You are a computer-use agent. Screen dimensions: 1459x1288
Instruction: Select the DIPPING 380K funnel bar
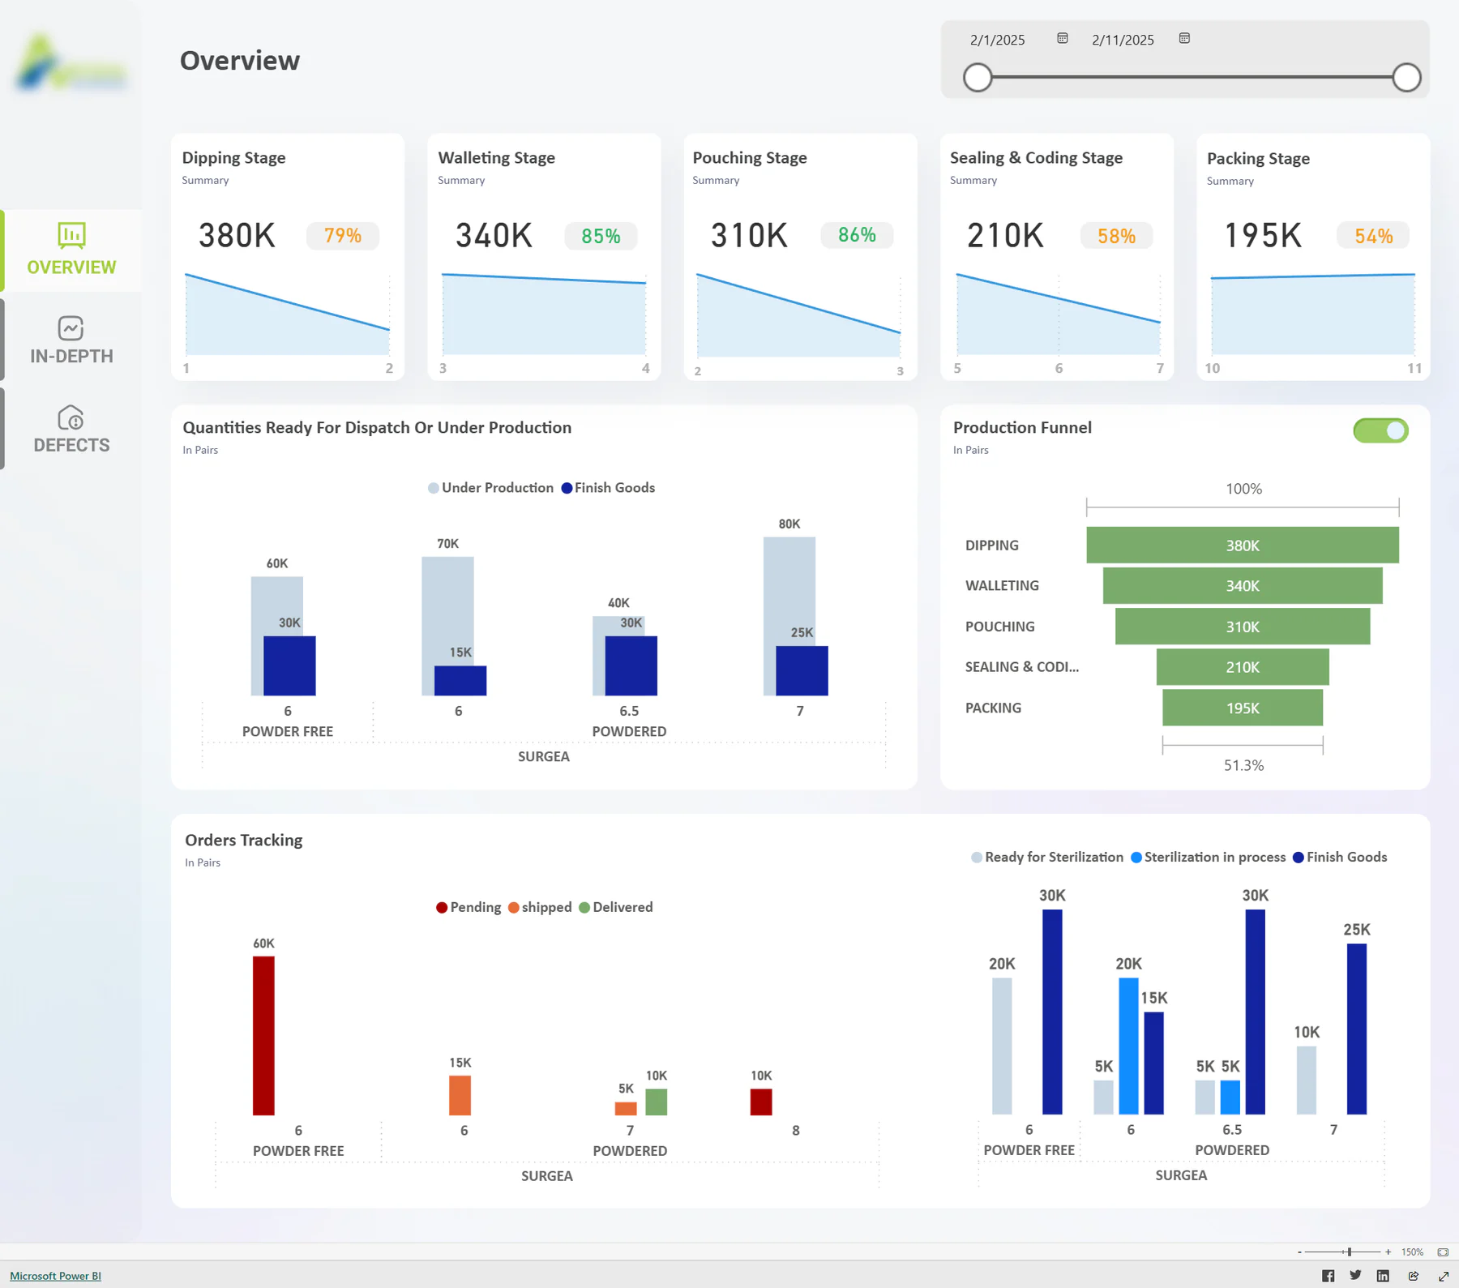(x=1243, y=545)
